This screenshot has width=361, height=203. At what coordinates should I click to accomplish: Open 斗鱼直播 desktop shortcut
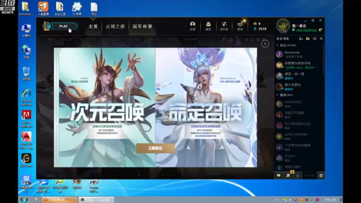coord(43,9)
